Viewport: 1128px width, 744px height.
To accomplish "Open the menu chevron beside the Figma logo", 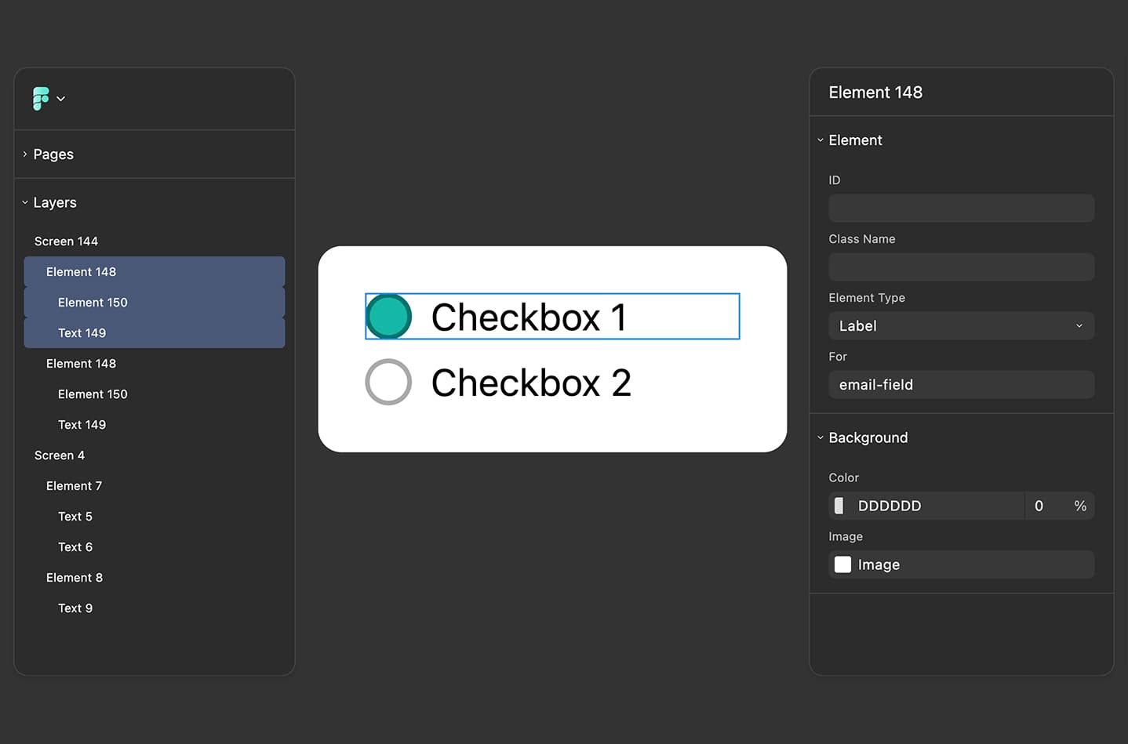I will pos(61,99).
